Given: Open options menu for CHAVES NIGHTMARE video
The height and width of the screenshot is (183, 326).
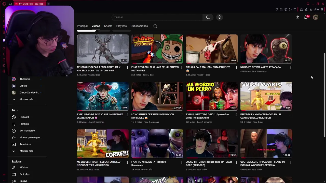Looking at the screenshot, I should 182,68.
